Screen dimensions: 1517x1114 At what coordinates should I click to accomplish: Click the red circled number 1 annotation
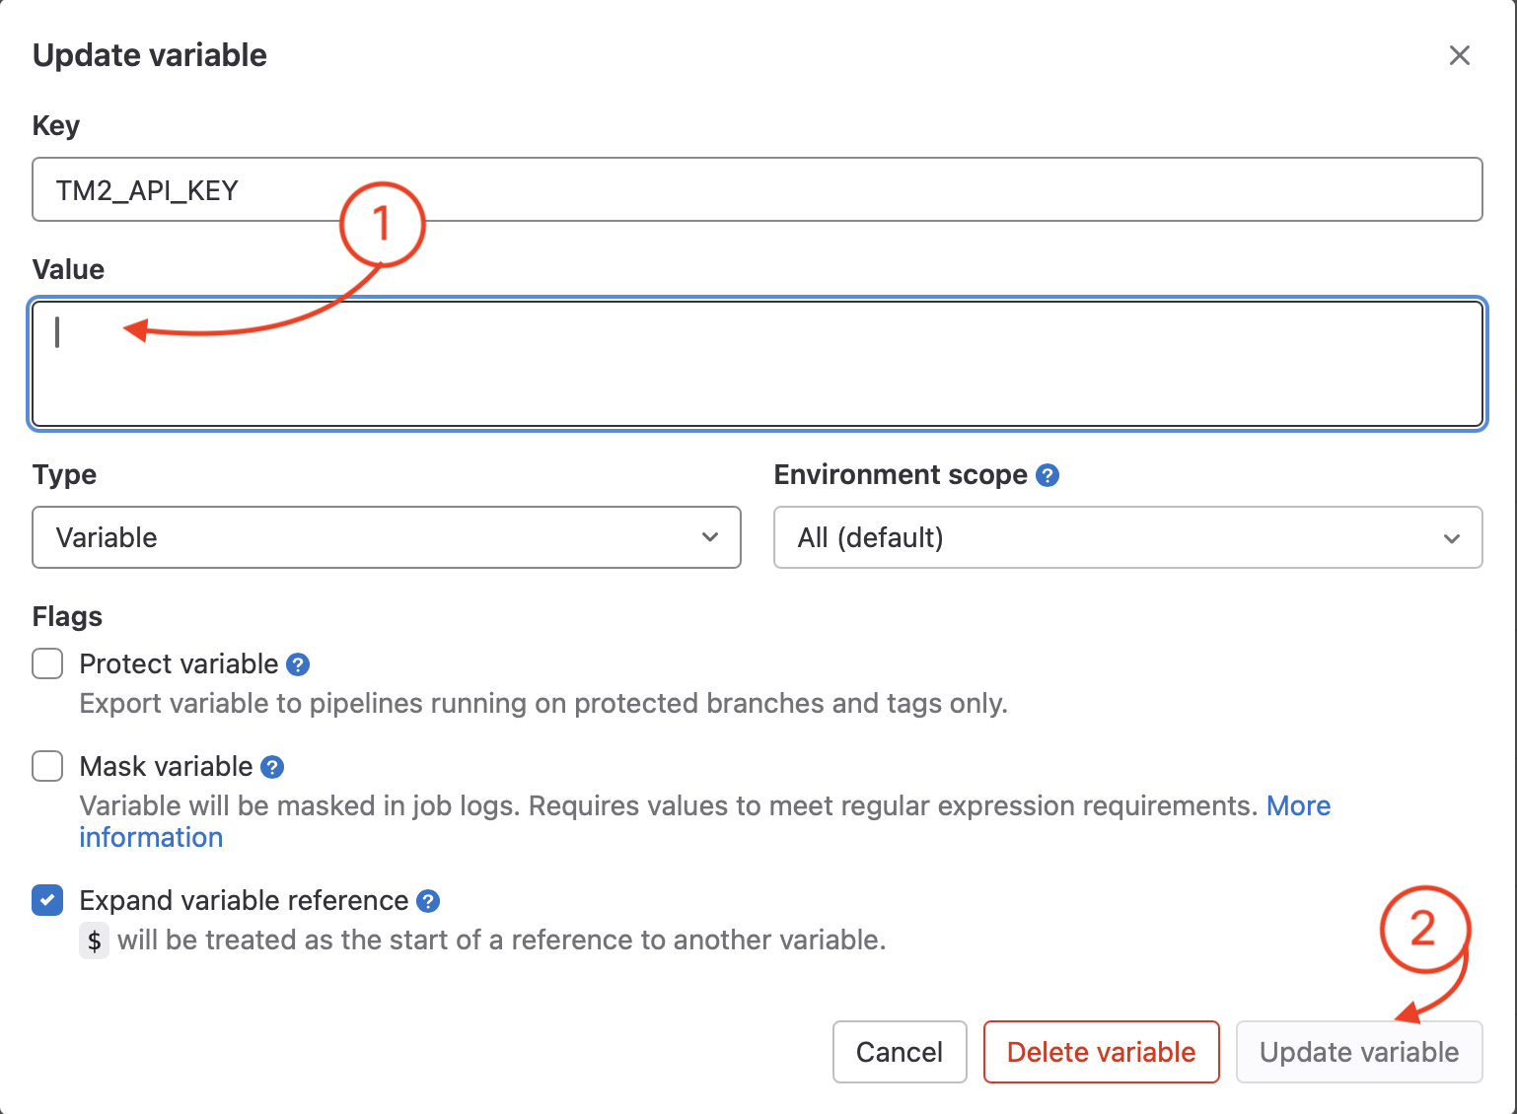click(x=382, y=225)
